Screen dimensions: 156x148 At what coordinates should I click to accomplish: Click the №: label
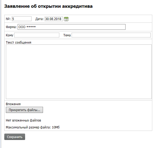click(x=8, y=19)
